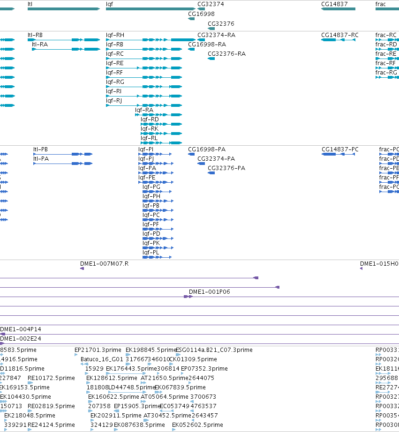Viewport: 399px width, 432px height.
Task: Click protein lqf-PG label
Action: 151,187
